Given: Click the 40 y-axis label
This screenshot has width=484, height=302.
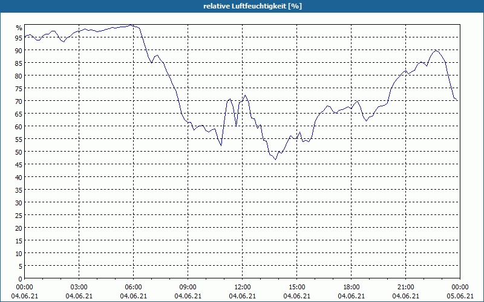Looking at the screenshot, I should click(x=19, y=177).
